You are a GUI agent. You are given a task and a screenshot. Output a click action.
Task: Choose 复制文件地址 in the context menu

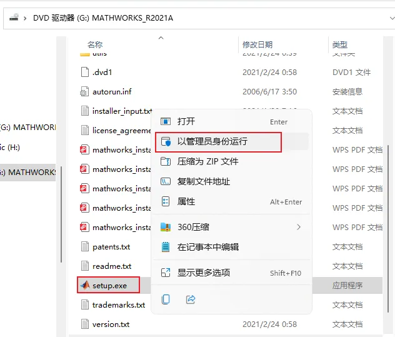pyautogui.click(x=231, y=181)
